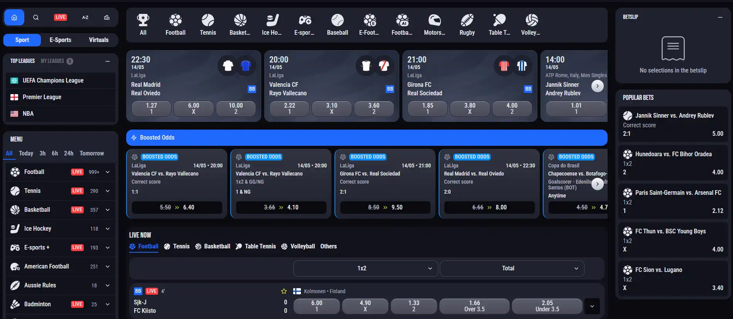Open the search magnifier icon
Image resolution: width=733 pixels, height=319 pixels.
pos(36,17)
